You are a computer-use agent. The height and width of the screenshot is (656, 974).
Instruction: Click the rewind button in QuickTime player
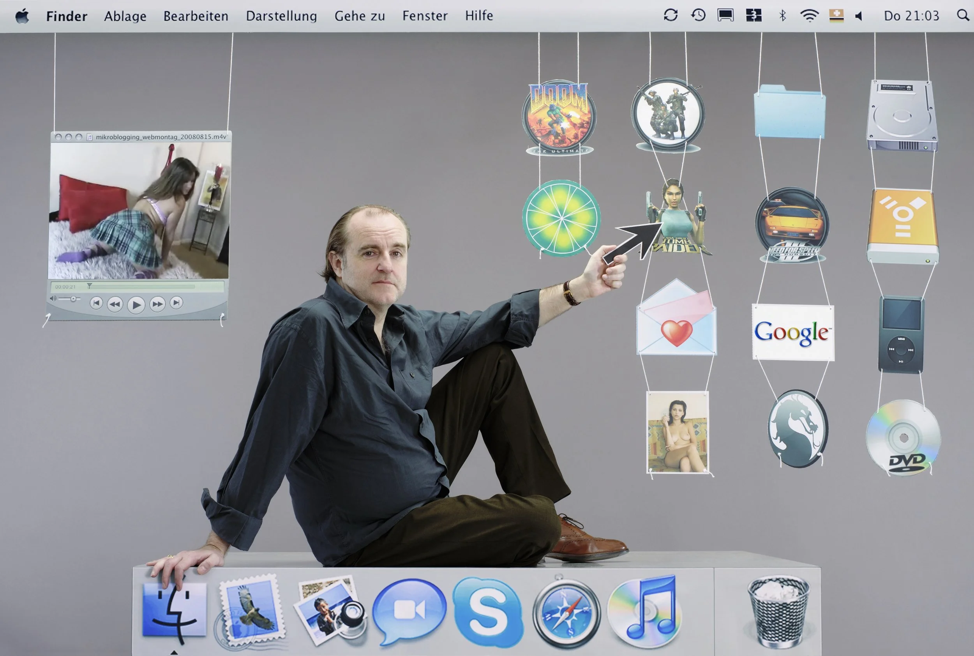[115, 304]
